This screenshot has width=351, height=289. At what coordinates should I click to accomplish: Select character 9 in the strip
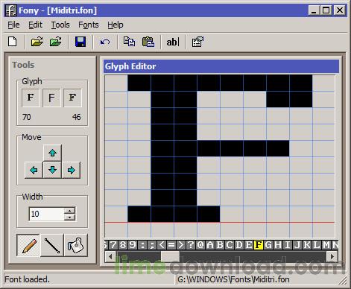tap(133, 245)
